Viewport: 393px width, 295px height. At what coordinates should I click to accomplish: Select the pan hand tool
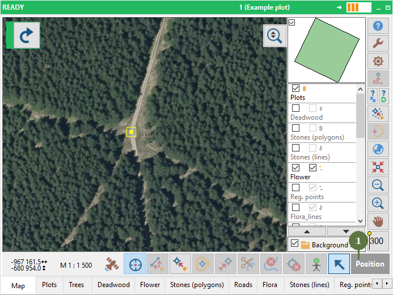pos(378,221)
